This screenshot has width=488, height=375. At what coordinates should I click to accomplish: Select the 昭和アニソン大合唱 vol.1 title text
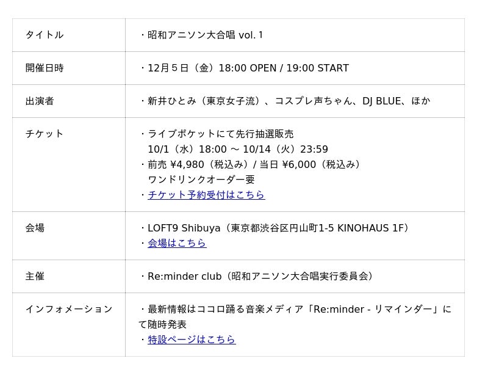click(205, 35)
